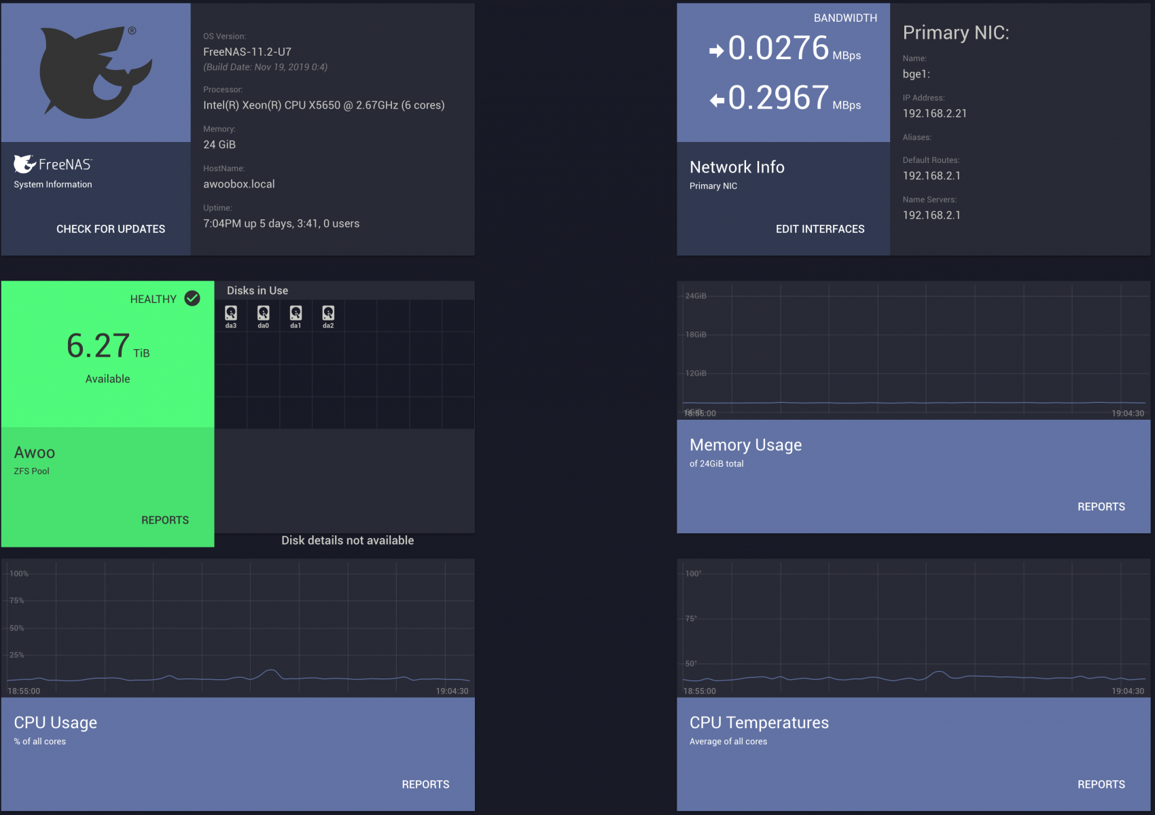Click the 'of 24GiB total' subtitle
Image resolution: width=1155 pixels, height=815 pixels.
point(716,464)
